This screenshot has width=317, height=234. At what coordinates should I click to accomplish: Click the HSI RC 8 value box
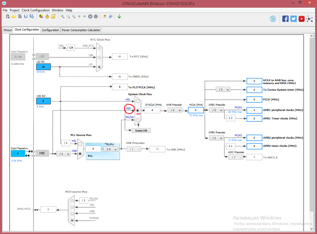tap(43, 101)
